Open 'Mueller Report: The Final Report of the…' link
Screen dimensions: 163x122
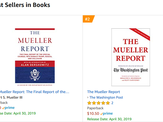[34, 92]
